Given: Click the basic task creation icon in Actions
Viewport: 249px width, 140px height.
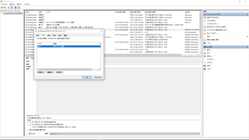Looking at the screenshot, I should click(205, 17).
